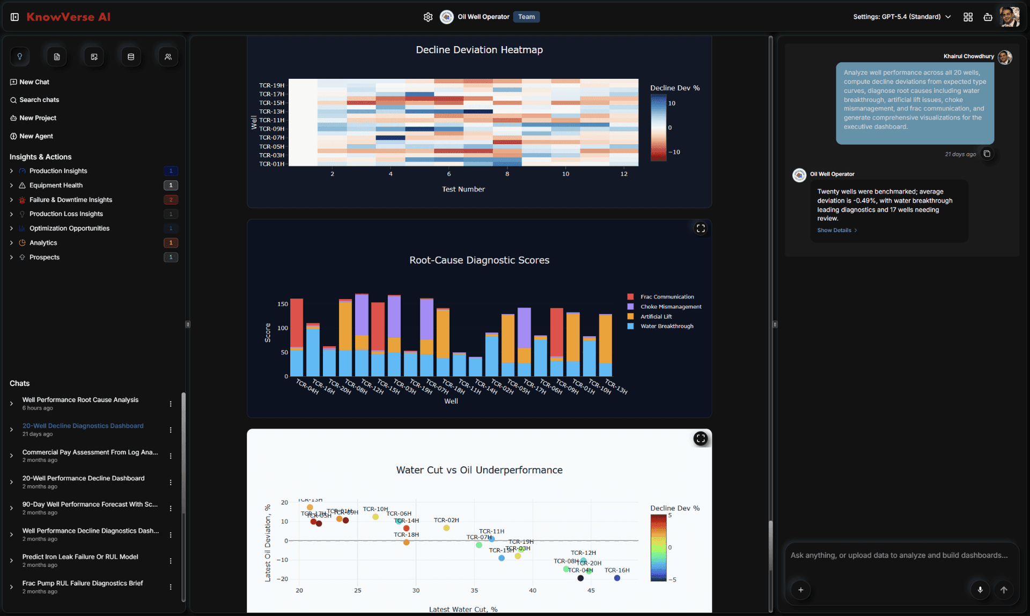Click the right panel resize handle

coord(775,324)
